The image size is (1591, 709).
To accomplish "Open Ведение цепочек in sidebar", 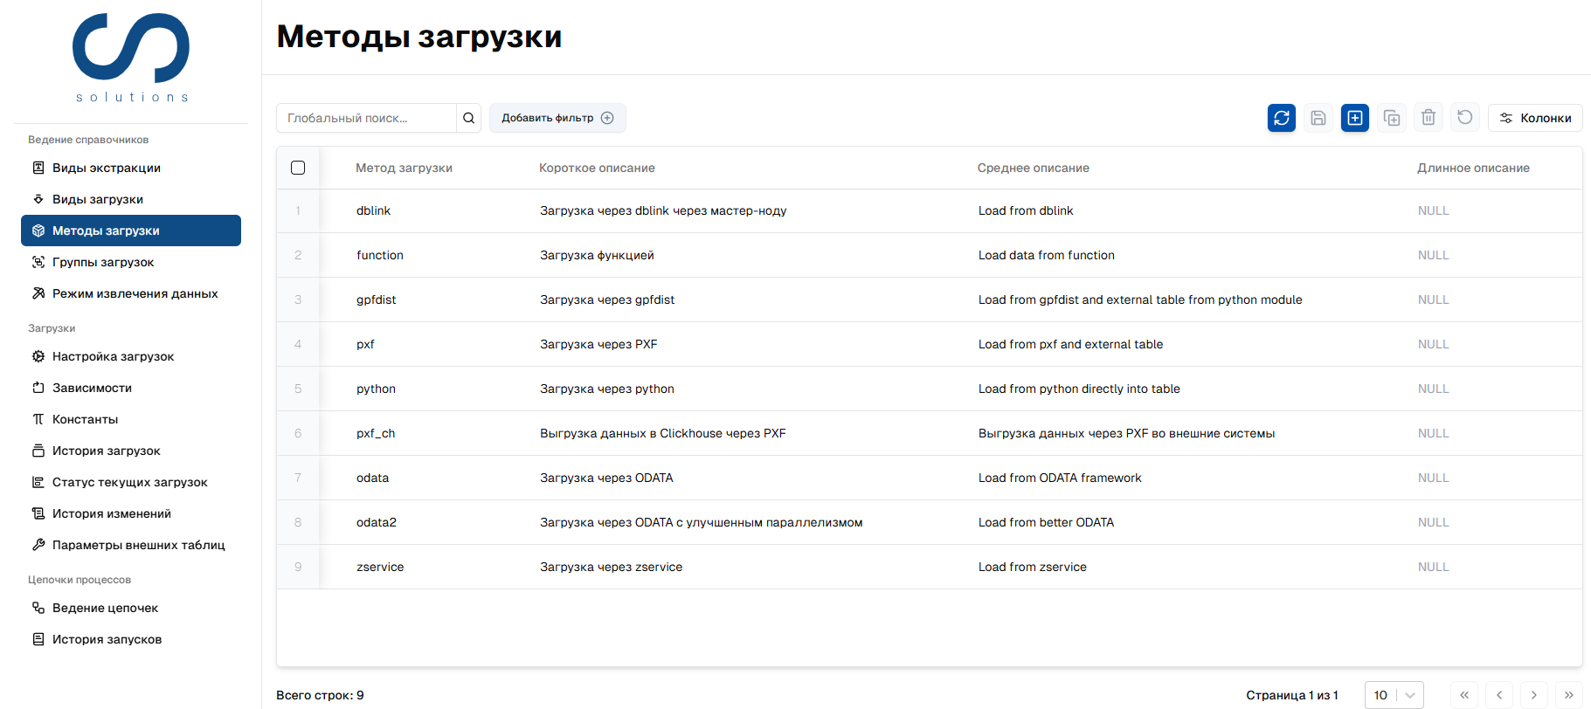I will 105,608.
